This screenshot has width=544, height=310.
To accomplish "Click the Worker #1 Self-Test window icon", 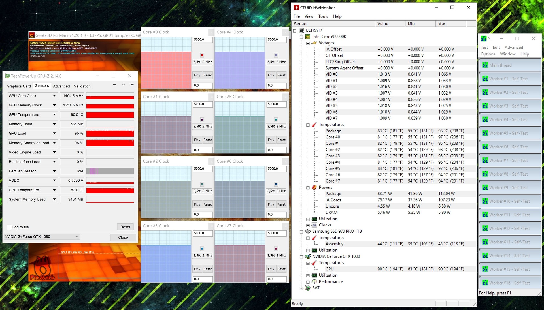I will pyautogui.click(x=485, y=79).
